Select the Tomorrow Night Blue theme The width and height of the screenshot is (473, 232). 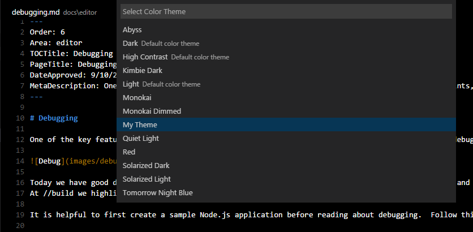[x=158, y=192]
